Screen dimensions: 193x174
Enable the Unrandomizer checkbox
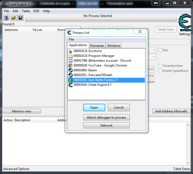(x=160, y=66)
